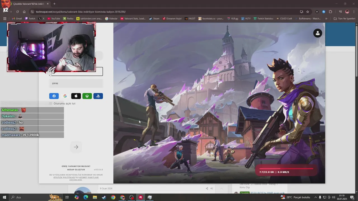The width and height of the screenshot is (358, 201).
Task: Show hidden system tray icons
Action: pyautogui.click(x=316, y=197)
